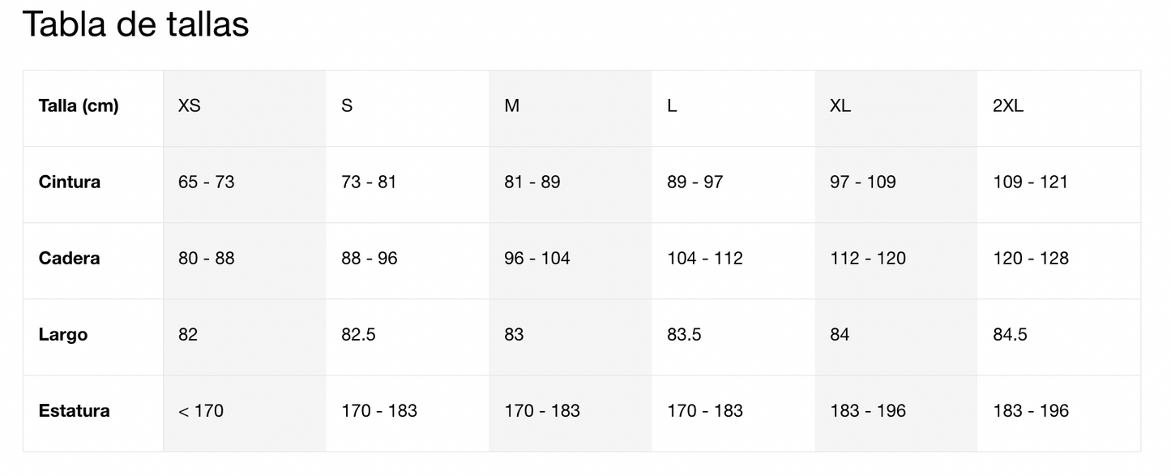Select the L size column header

672,106
